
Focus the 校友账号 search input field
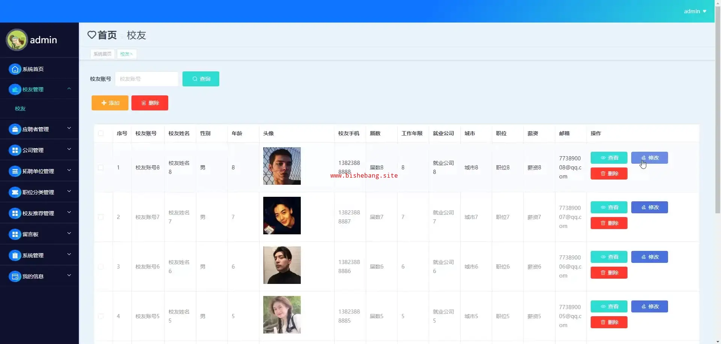(147, 79)
